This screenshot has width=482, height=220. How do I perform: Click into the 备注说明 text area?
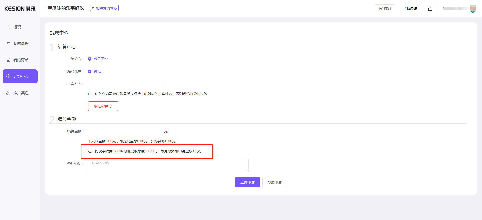(x=168, y=165)
